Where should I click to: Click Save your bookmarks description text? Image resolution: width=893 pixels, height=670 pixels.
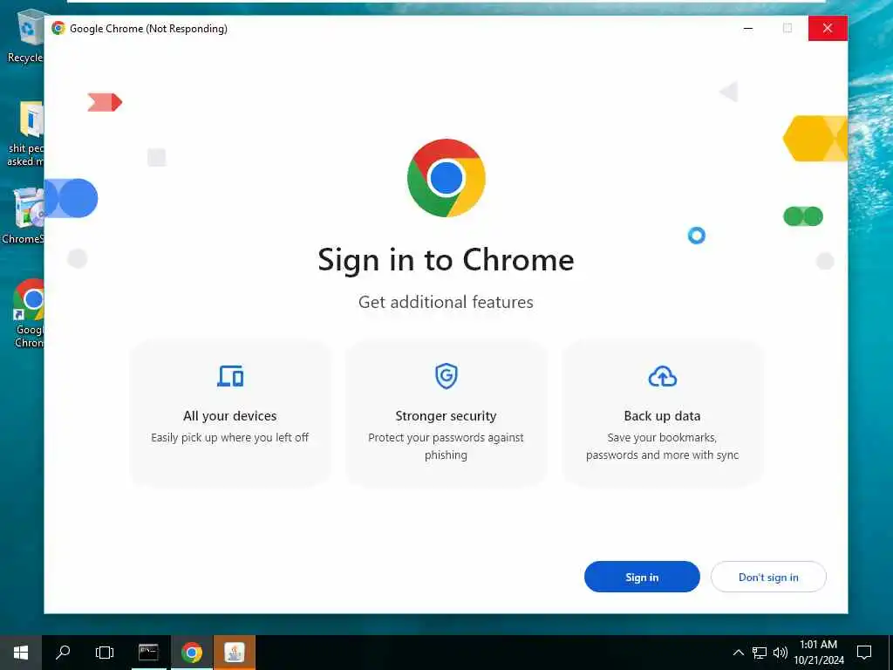pyautogui.click(x=663, y=446)
